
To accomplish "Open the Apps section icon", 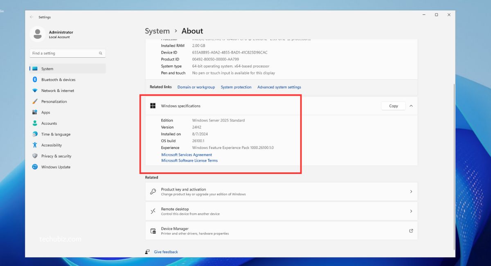I will tap(35, 113).
